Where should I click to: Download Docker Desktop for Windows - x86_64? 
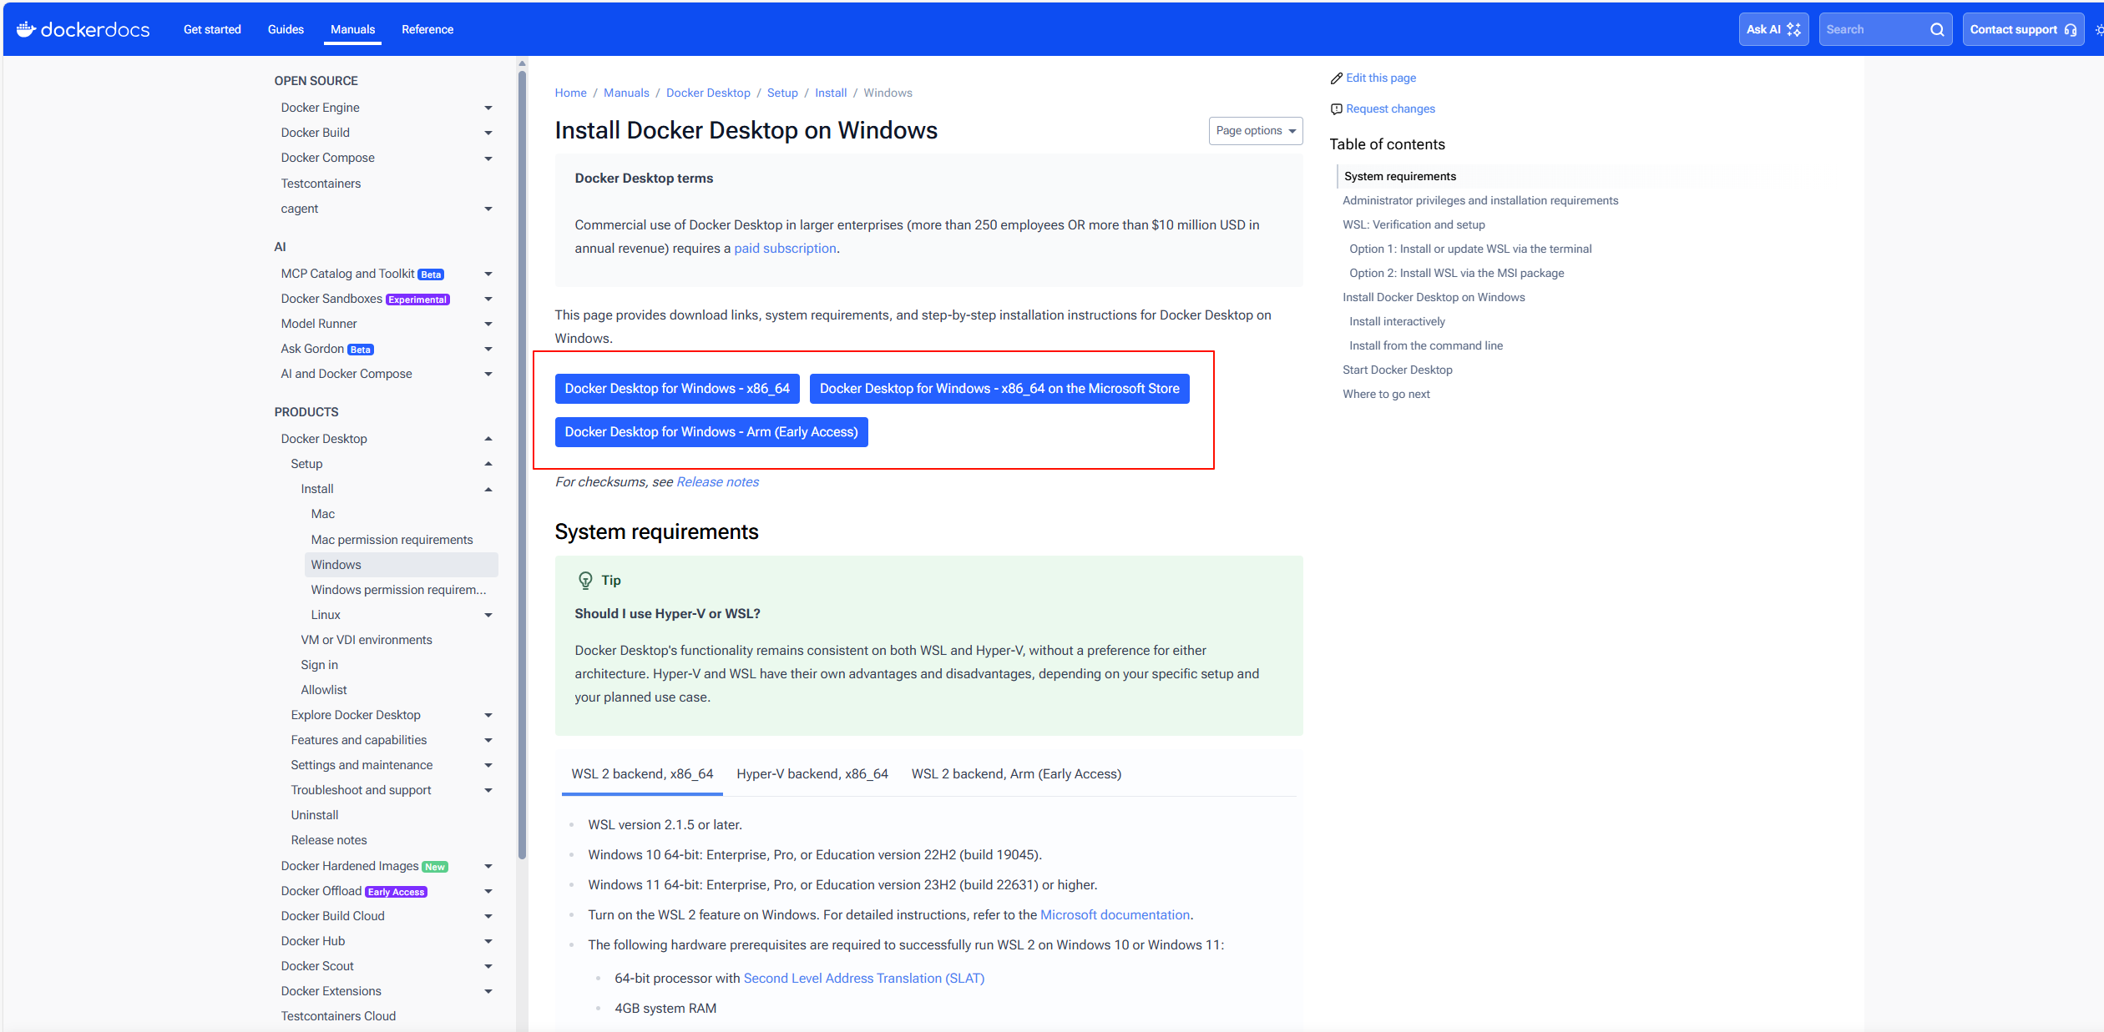[676, 389]
